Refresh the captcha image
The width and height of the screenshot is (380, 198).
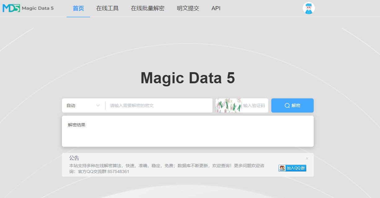click(228, 105)
